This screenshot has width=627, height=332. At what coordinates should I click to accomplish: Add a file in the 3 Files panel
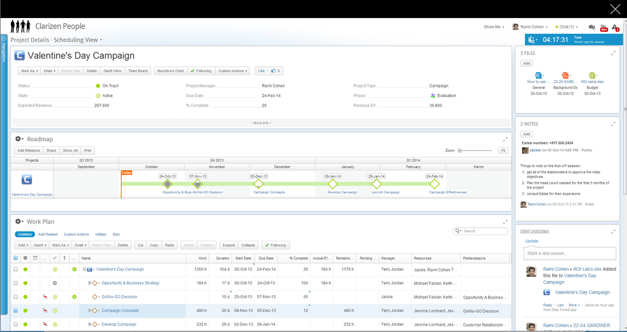(x=527, y=63)
